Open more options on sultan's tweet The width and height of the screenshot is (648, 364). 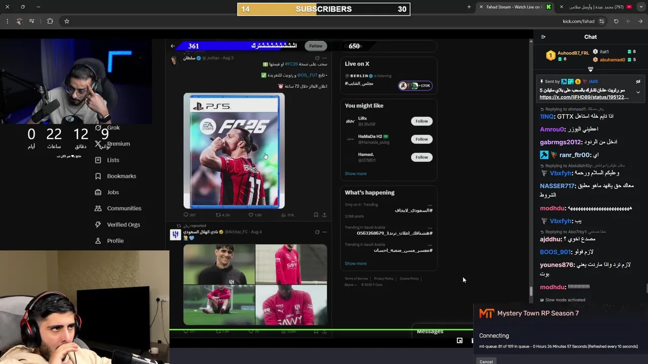pos(325,58)
